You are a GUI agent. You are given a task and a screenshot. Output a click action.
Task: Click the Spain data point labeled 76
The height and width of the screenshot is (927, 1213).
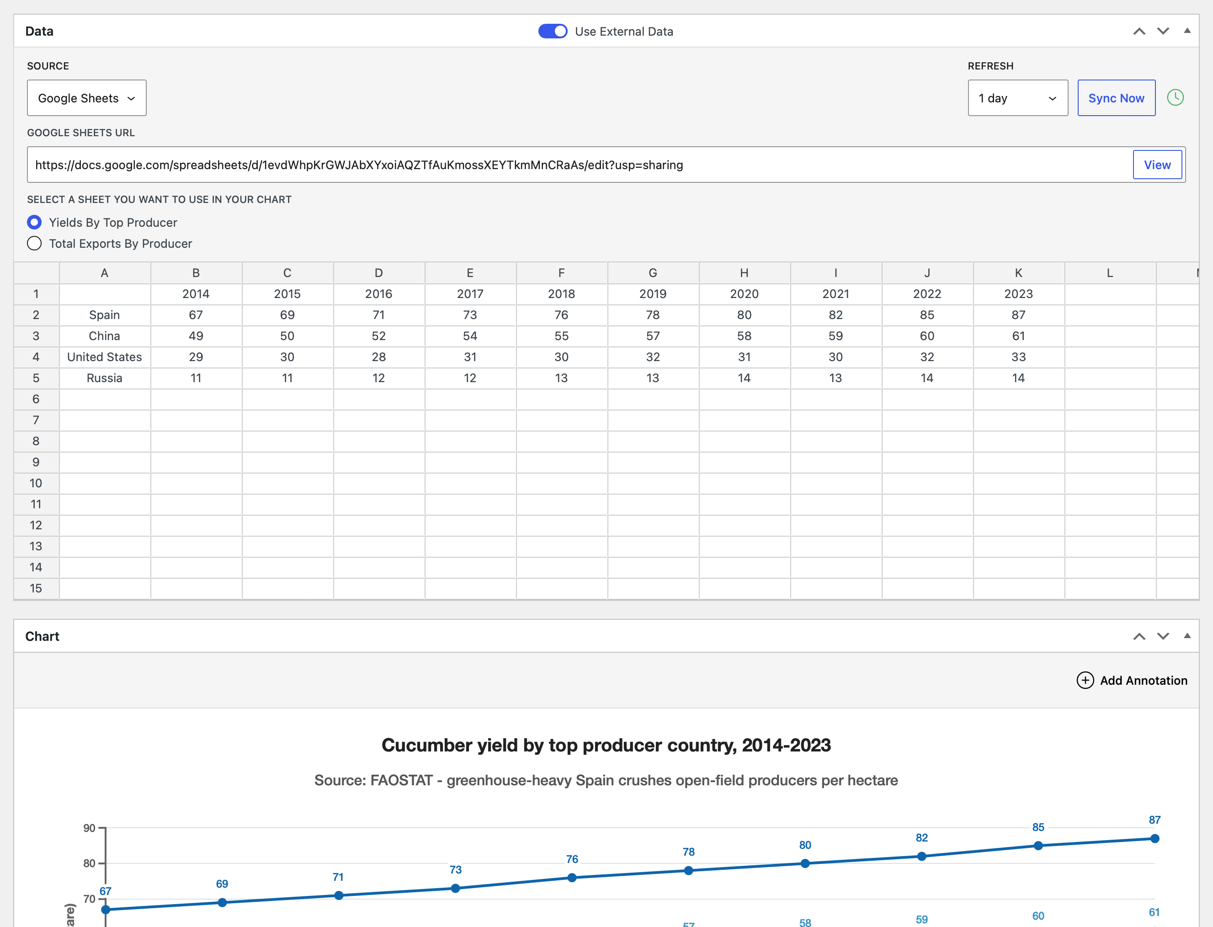[x=572, y=877]
